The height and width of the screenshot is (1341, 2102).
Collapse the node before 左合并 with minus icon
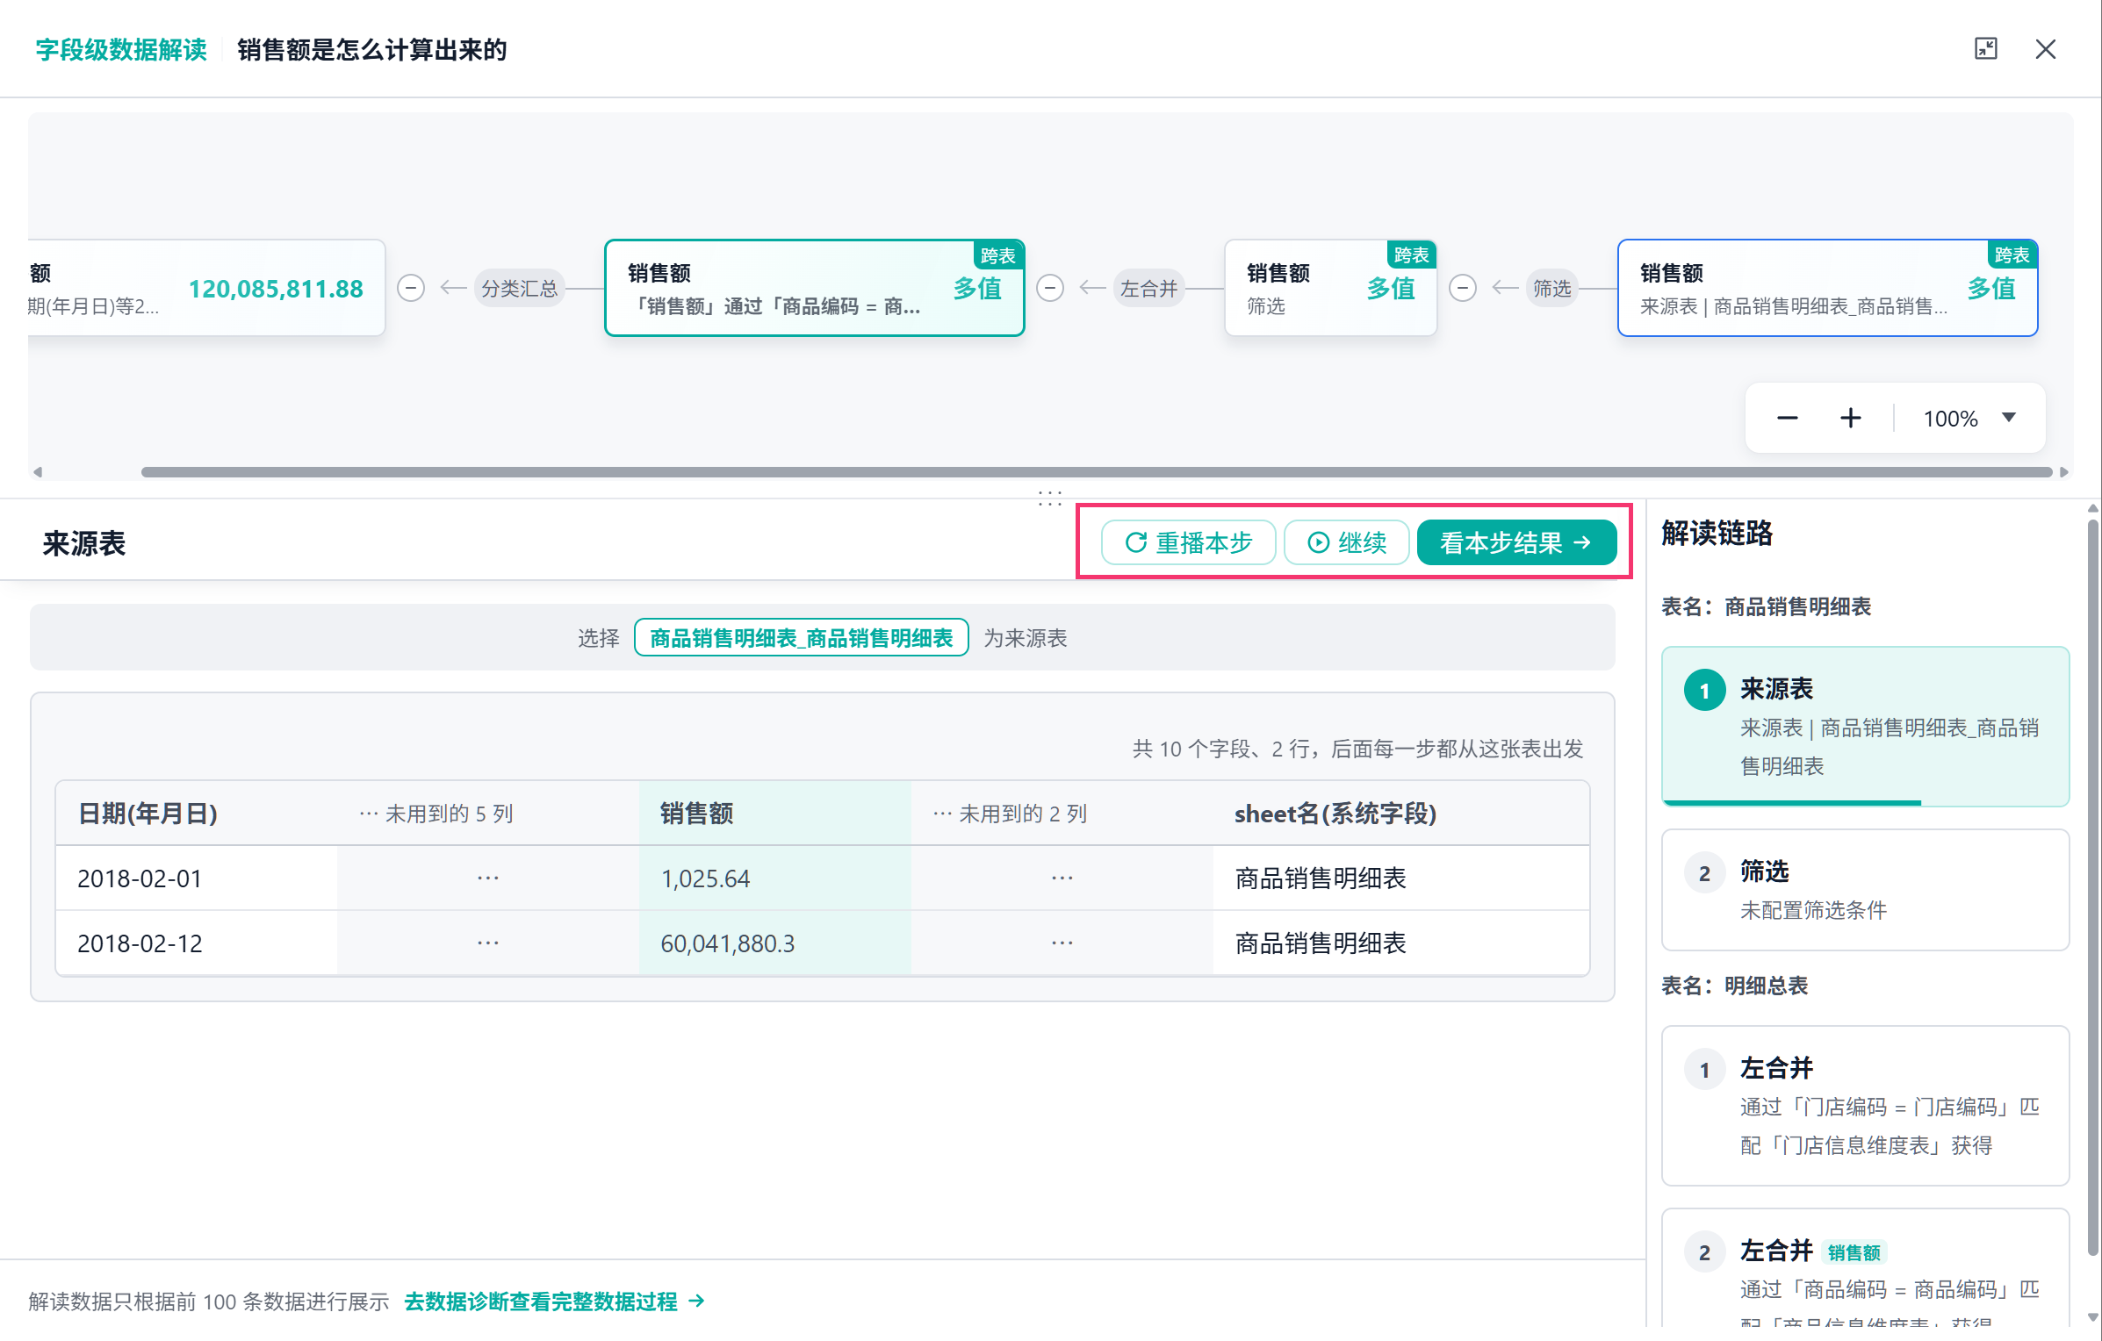coord(1050,288)
